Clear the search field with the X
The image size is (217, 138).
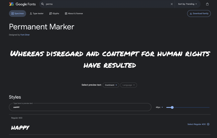click(171, 4)
